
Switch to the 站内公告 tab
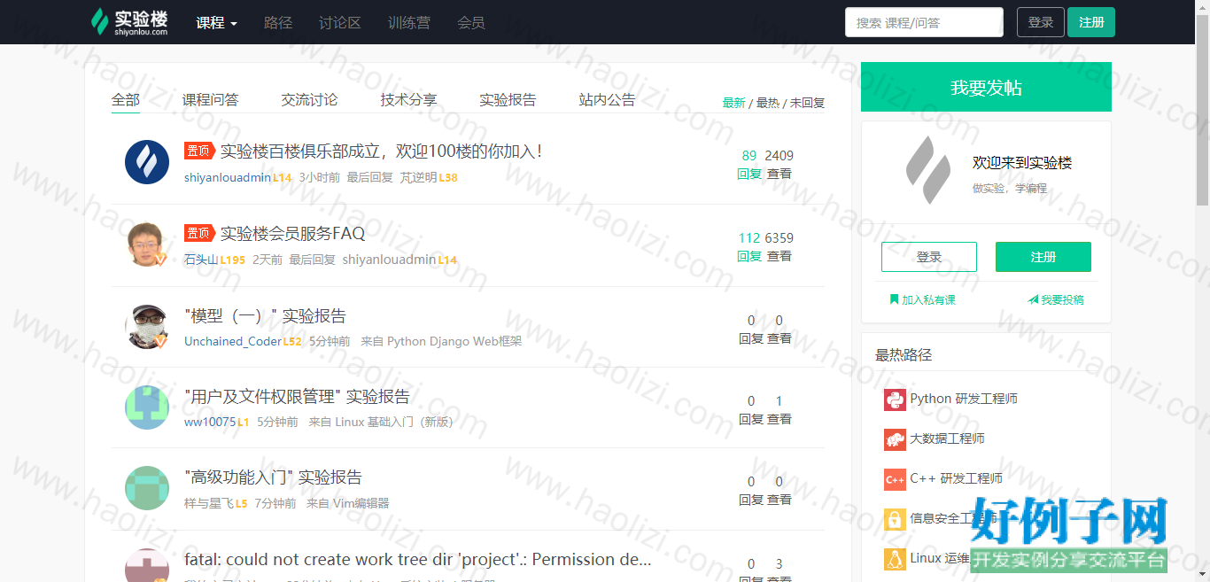(x=608, y=100)
